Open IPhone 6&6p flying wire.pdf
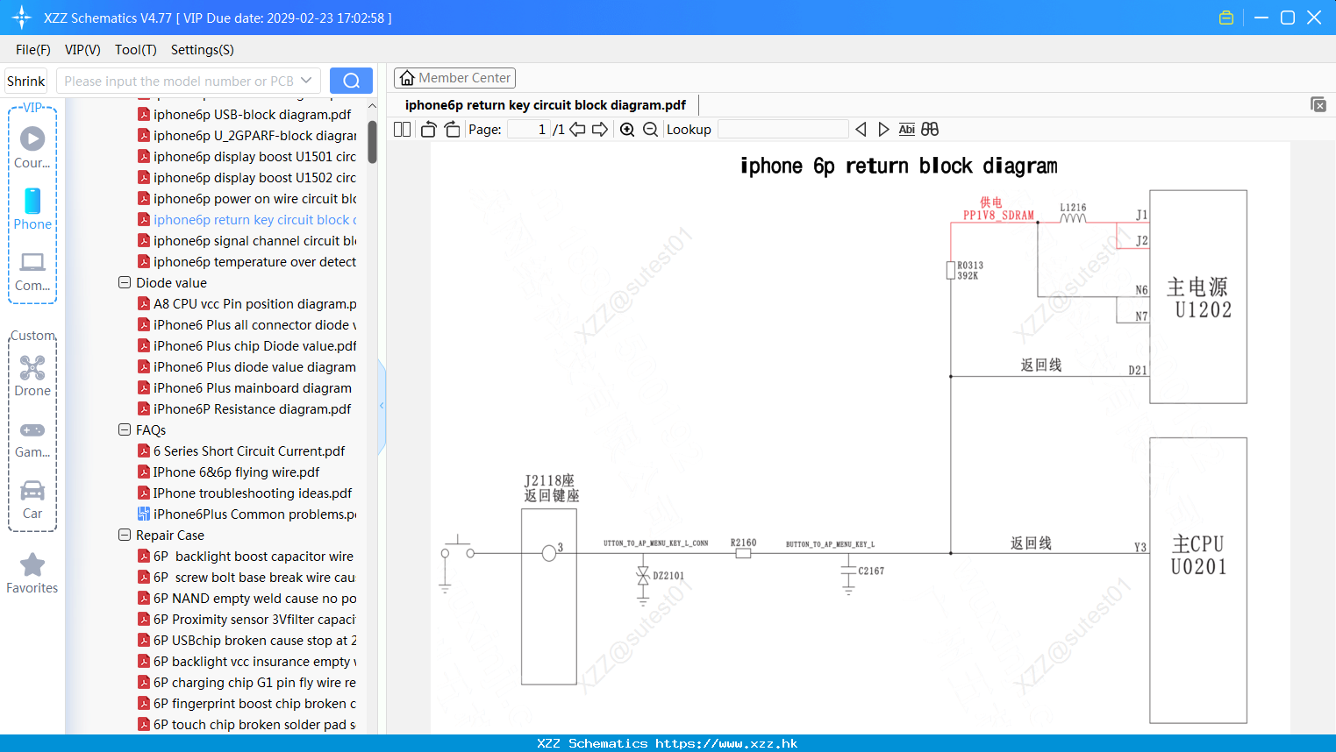 229,472
